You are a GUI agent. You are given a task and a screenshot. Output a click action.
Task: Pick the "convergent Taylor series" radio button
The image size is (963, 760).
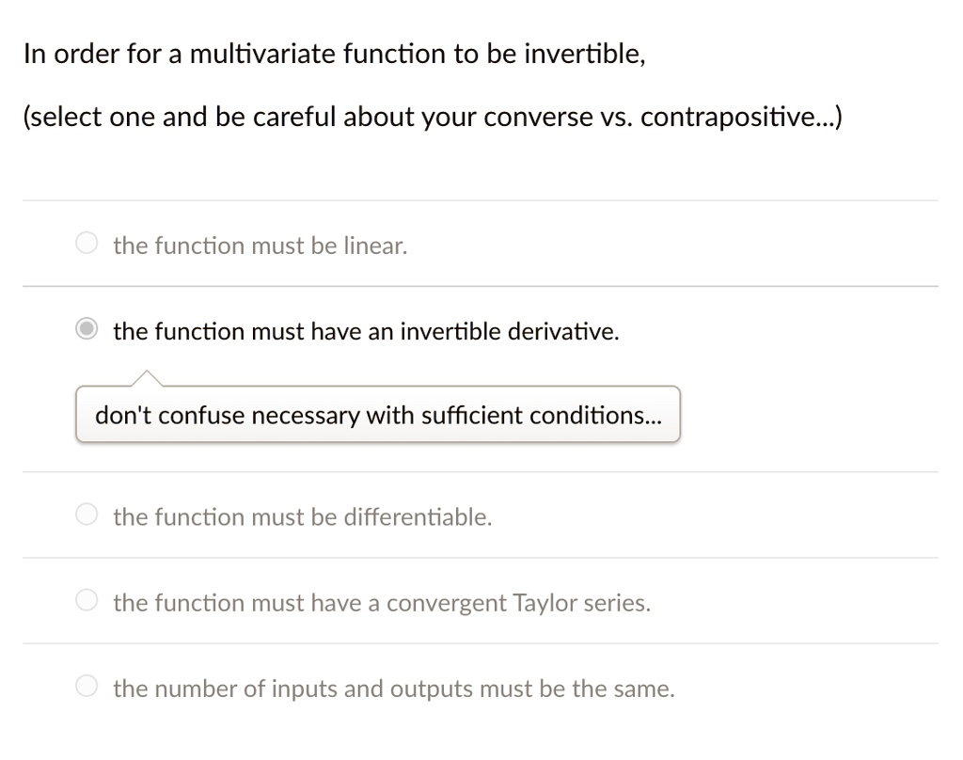(87, 600)
